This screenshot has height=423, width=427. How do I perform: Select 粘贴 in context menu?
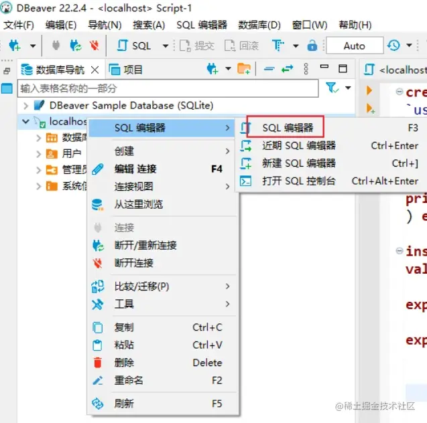(x=163, y=345)
